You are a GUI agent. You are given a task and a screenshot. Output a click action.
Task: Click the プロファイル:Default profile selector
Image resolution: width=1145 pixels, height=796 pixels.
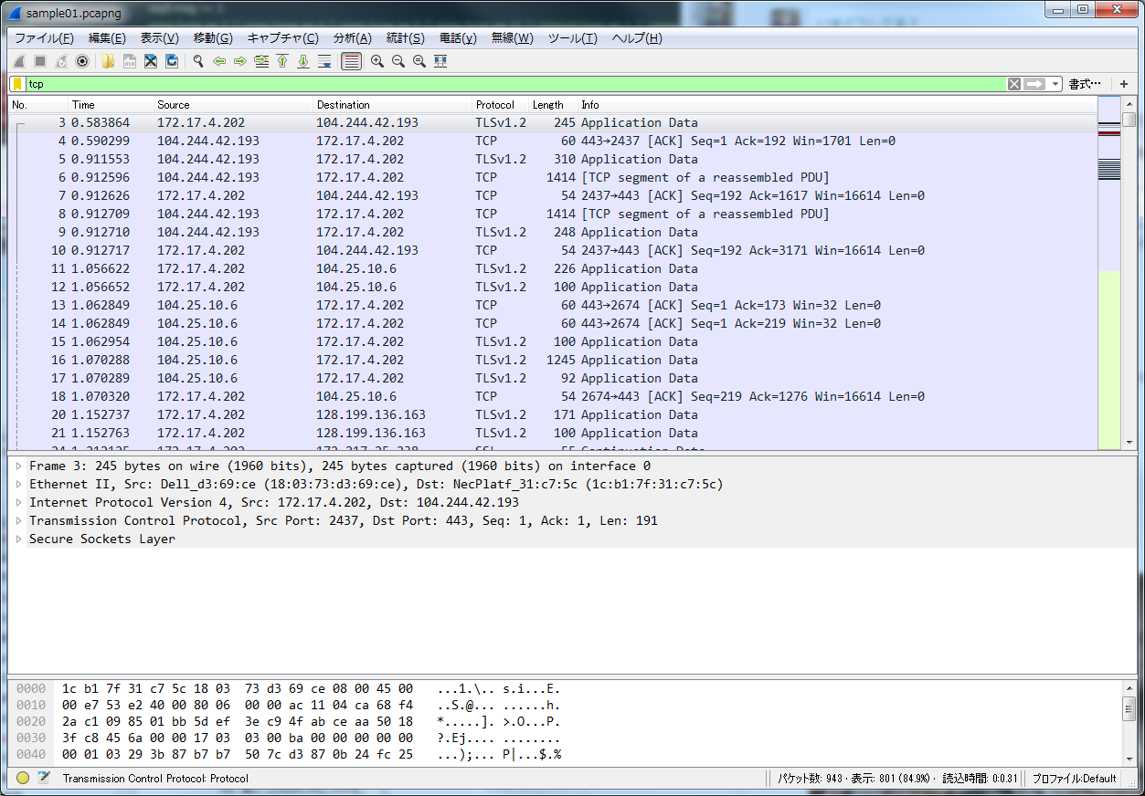1074,779
